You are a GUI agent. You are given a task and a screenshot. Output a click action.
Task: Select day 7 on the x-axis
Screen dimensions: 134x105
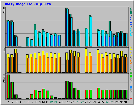(x=32, y=102)
